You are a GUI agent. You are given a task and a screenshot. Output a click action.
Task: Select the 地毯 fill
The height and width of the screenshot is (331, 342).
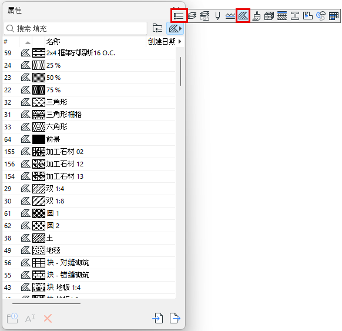pyautogui.click(x=89, y=250)
